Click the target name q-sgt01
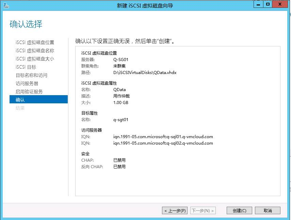The width and height of the screenshot is (291, 220). [x=121, y=120]
